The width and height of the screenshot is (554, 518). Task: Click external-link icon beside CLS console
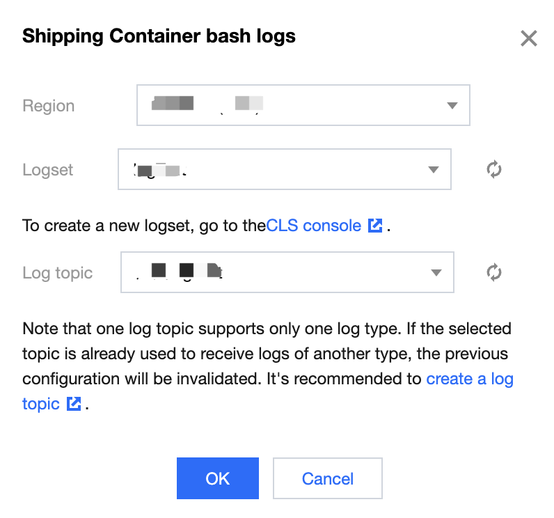(x=375, y=226)
